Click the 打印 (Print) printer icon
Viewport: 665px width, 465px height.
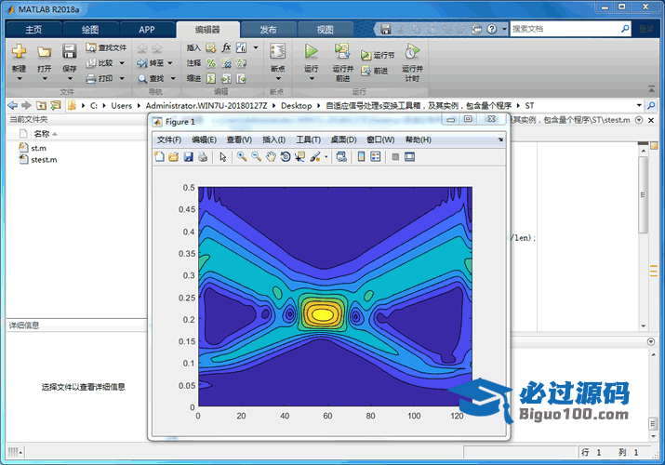(x=91, y=78)
